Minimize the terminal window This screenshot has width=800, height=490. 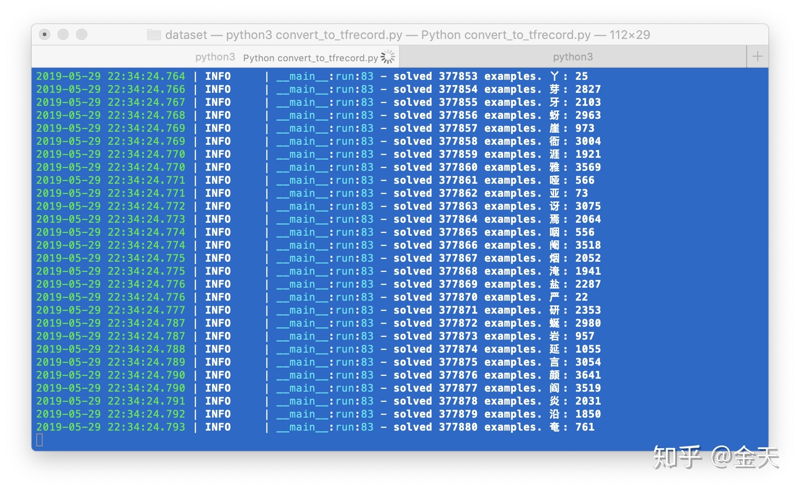coord(63,34)
